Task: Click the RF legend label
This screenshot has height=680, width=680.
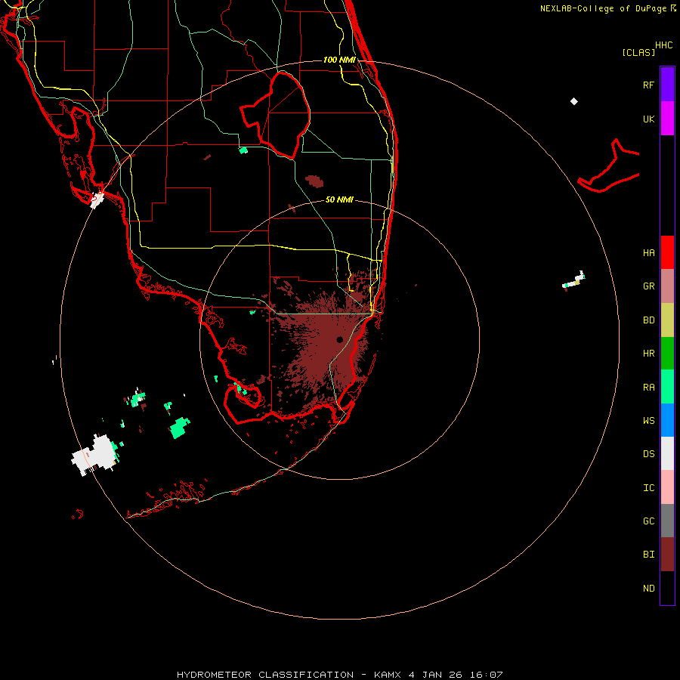Action: tap(648, 85)
